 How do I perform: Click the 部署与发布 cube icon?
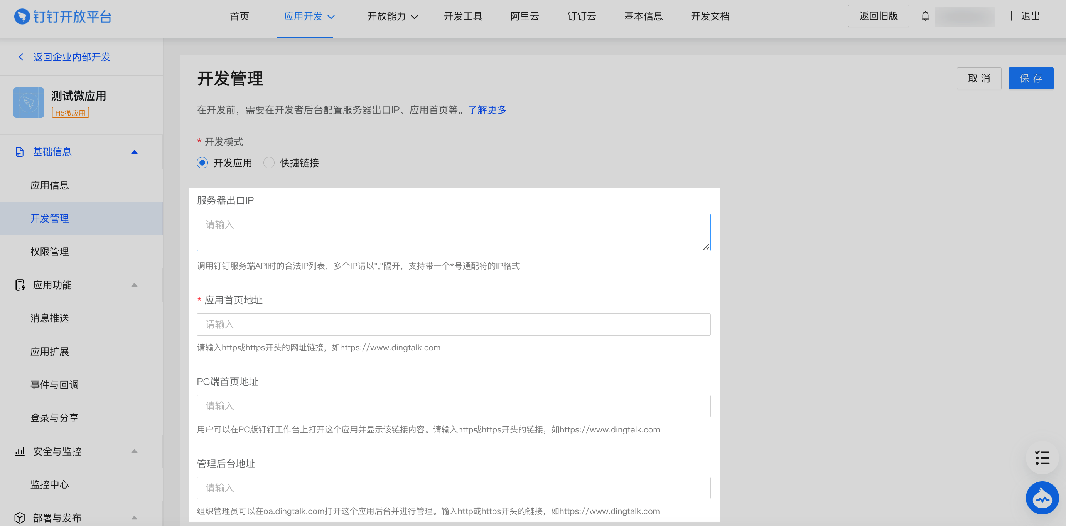20,518
